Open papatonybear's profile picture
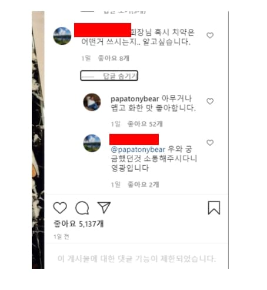267x290 pixels. [x=92, y=102]
